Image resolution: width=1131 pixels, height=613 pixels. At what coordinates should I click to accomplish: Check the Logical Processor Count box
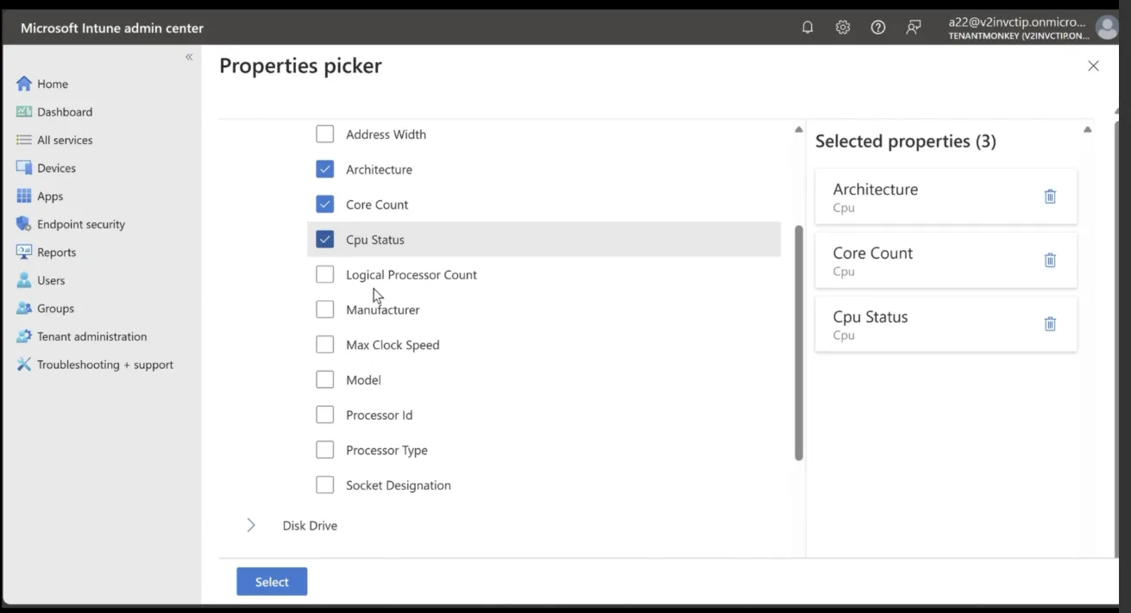tap(324, 275)
